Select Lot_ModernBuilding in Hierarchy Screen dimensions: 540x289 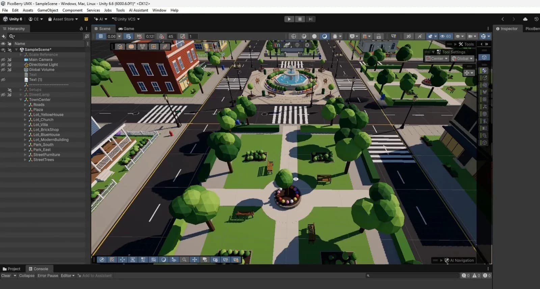[51, 140]
